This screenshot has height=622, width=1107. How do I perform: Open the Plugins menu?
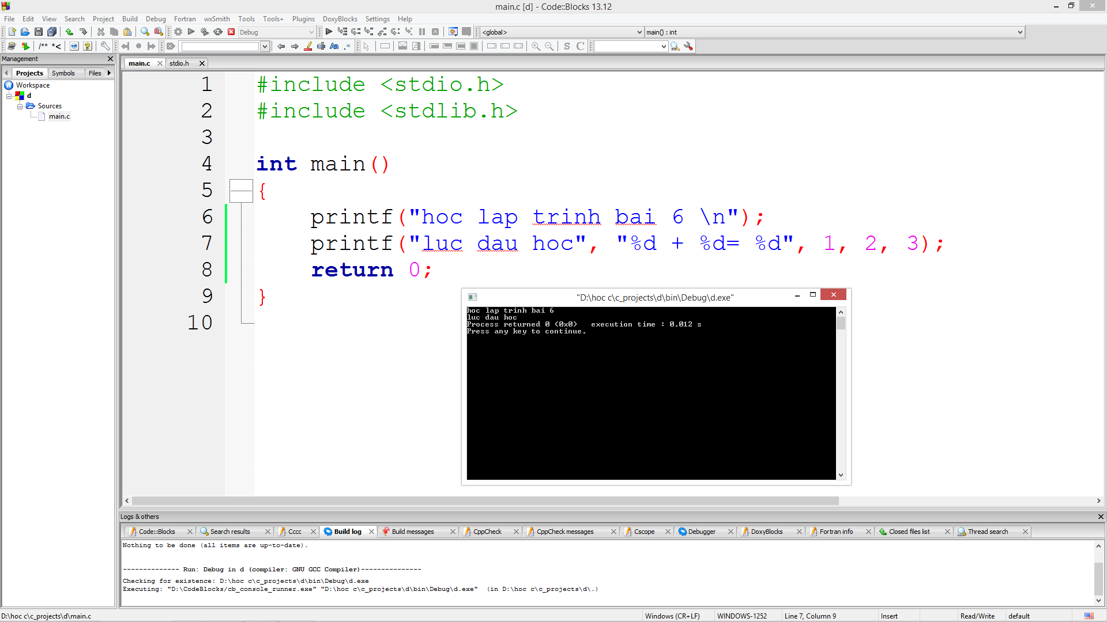click(x=303, y=19)
